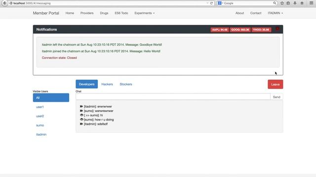The width and height of the screenshot is (316, 177).
Task: Click the red connection status indicator
Action: [277, 29]
